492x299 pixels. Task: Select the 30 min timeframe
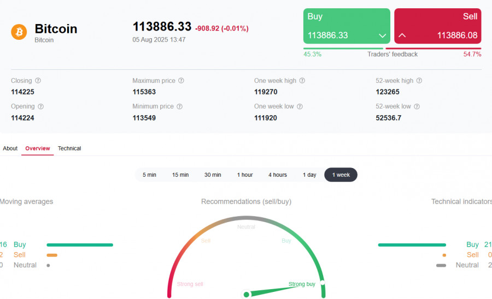[x=213, y=175]
